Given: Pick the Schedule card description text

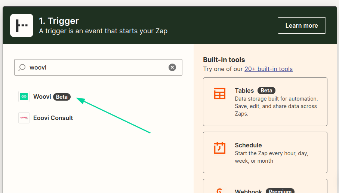Looking at the screenshot, I should 271,157.
